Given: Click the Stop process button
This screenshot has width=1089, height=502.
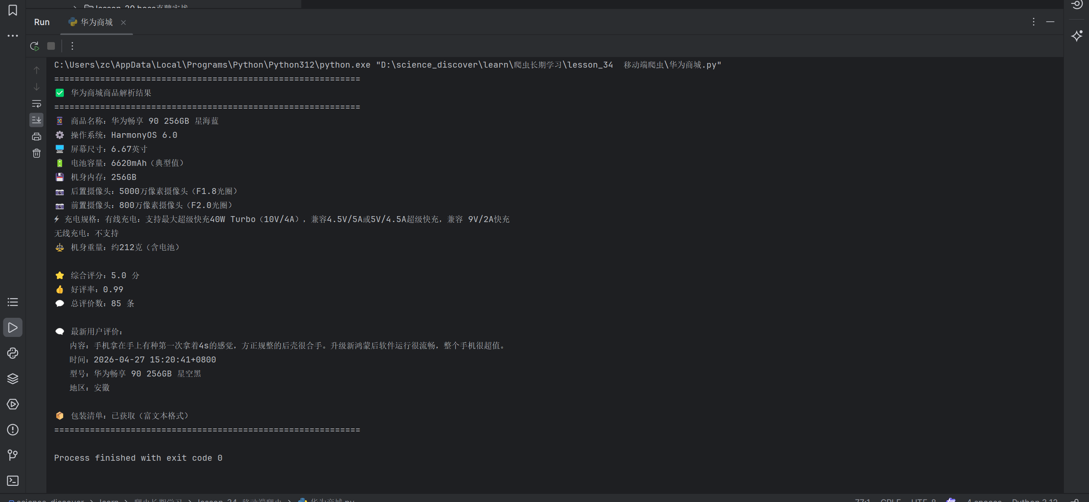Looking at the screenshot, I should tap(51, 46).
